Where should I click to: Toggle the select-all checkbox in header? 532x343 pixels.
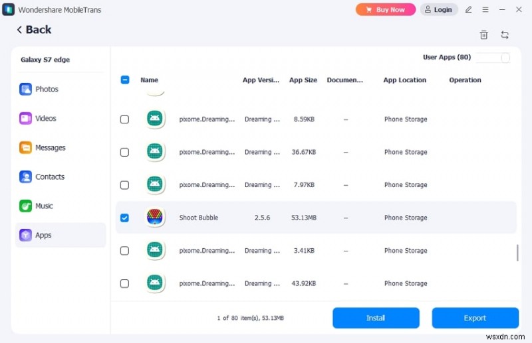125,80
